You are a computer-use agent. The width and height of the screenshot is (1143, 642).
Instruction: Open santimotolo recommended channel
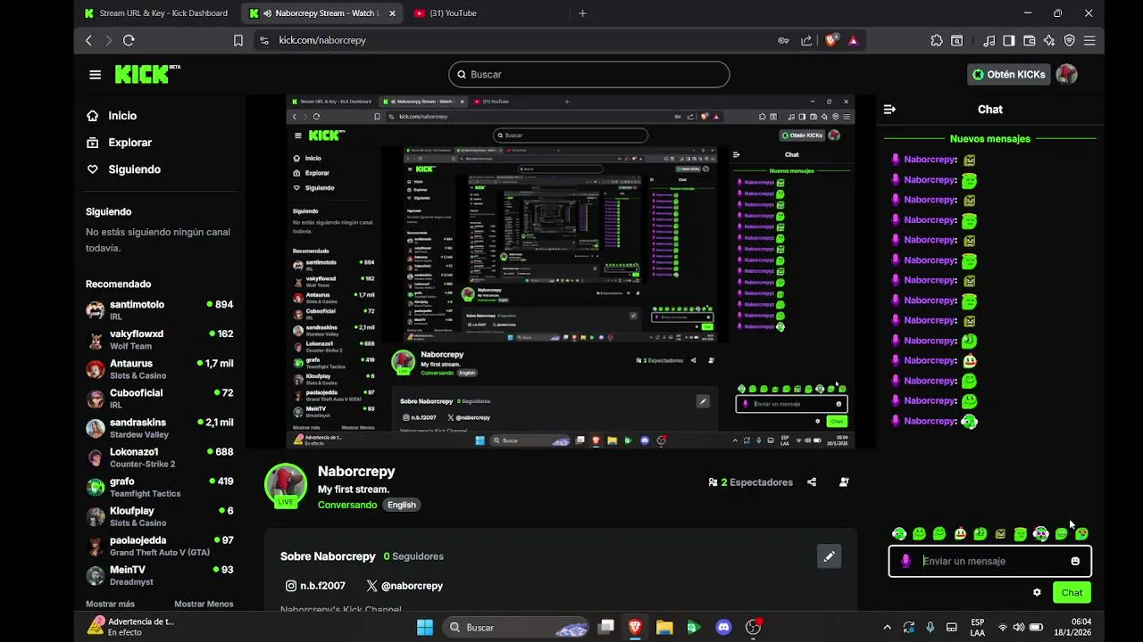[159, 310]
